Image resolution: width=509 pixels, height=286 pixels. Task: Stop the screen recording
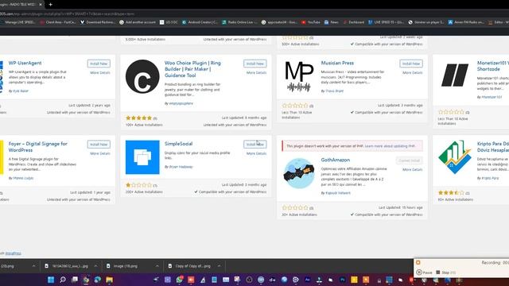pos(446,272)
